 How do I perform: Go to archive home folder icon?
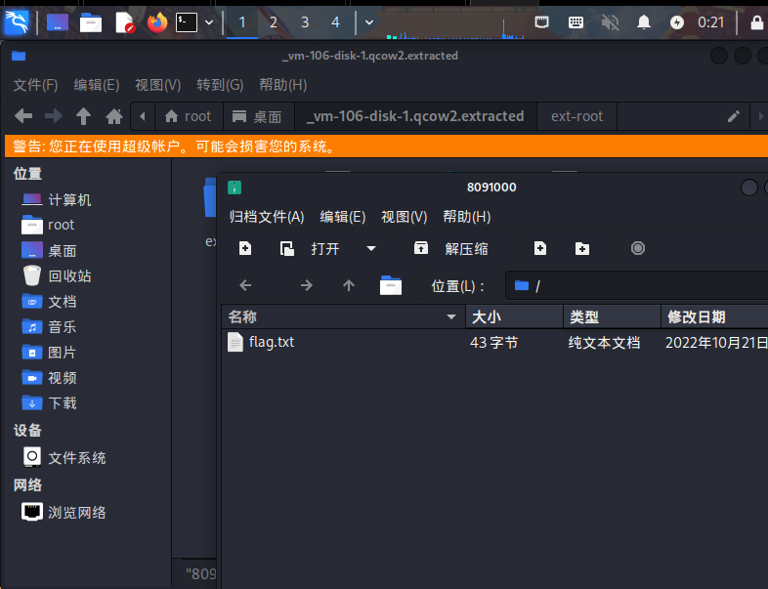click(x=391, y=285)
